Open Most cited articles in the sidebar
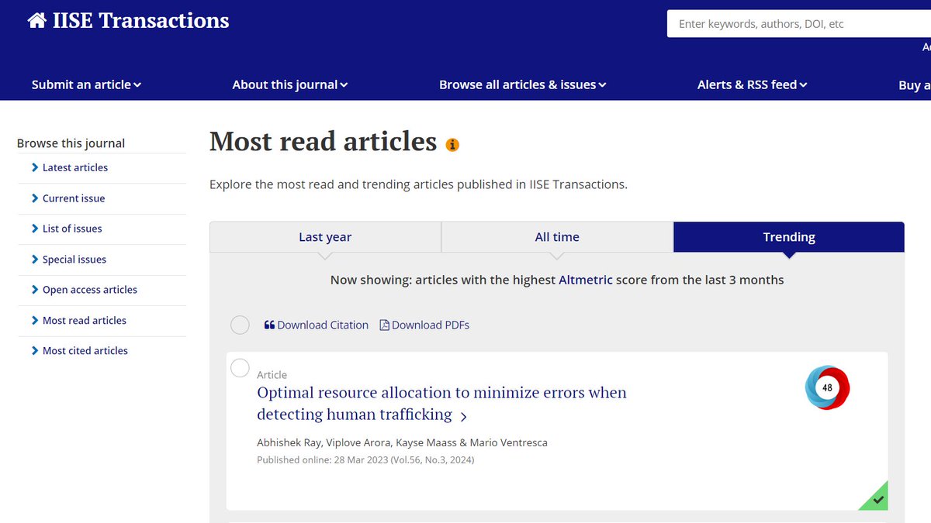Screen dimensions: 931x523 (85, 351)
